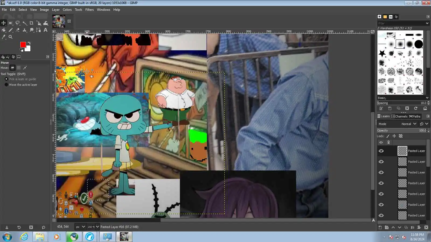Open the layer Mode dropdown showing Normal

click(398, 124)
